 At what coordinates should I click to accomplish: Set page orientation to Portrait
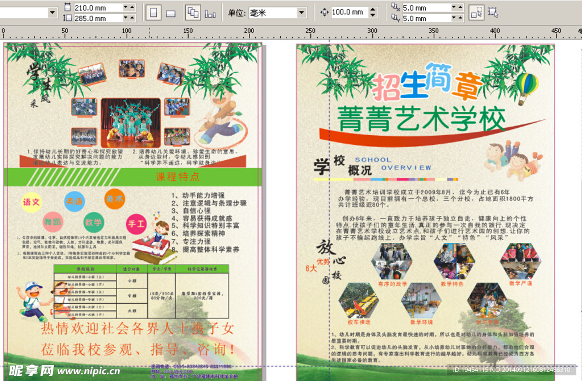coord(153,13)
